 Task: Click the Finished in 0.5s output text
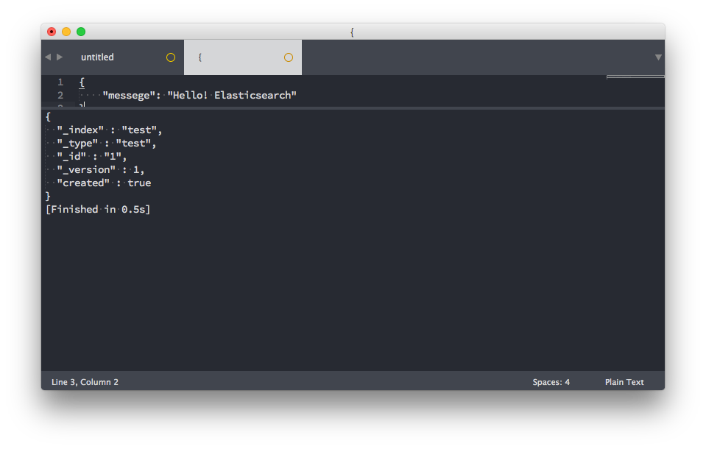(97, 209)
